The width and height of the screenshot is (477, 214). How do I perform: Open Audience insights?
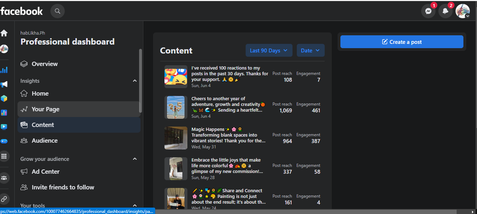click(x=79, y=141)
